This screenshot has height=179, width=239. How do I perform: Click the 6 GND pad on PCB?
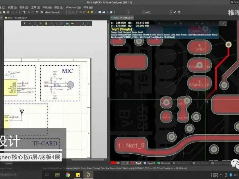200,47
